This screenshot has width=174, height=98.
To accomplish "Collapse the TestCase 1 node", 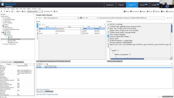I will point(5,36).
